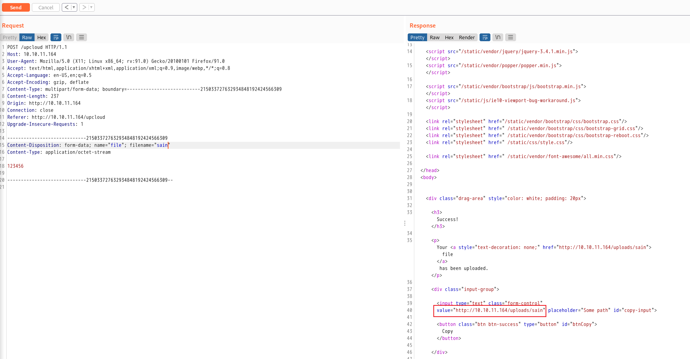Click the bootstrap-grid.css link line
This screenshot has width=690, height=359.
(535, 129)
